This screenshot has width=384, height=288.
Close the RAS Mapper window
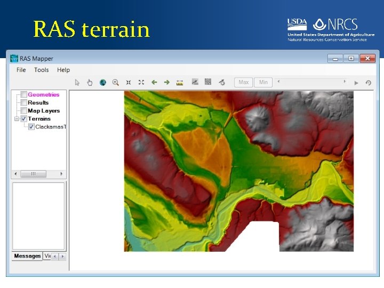[x=367, y=59]
